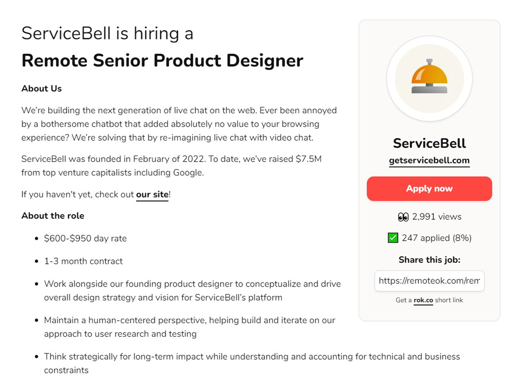This screenshot has width=508, height=388.
Task: Click the About the role heading
Action: (x=53, y=216)
